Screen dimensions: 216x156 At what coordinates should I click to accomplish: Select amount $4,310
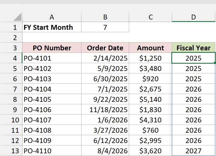tap(150, 120)
